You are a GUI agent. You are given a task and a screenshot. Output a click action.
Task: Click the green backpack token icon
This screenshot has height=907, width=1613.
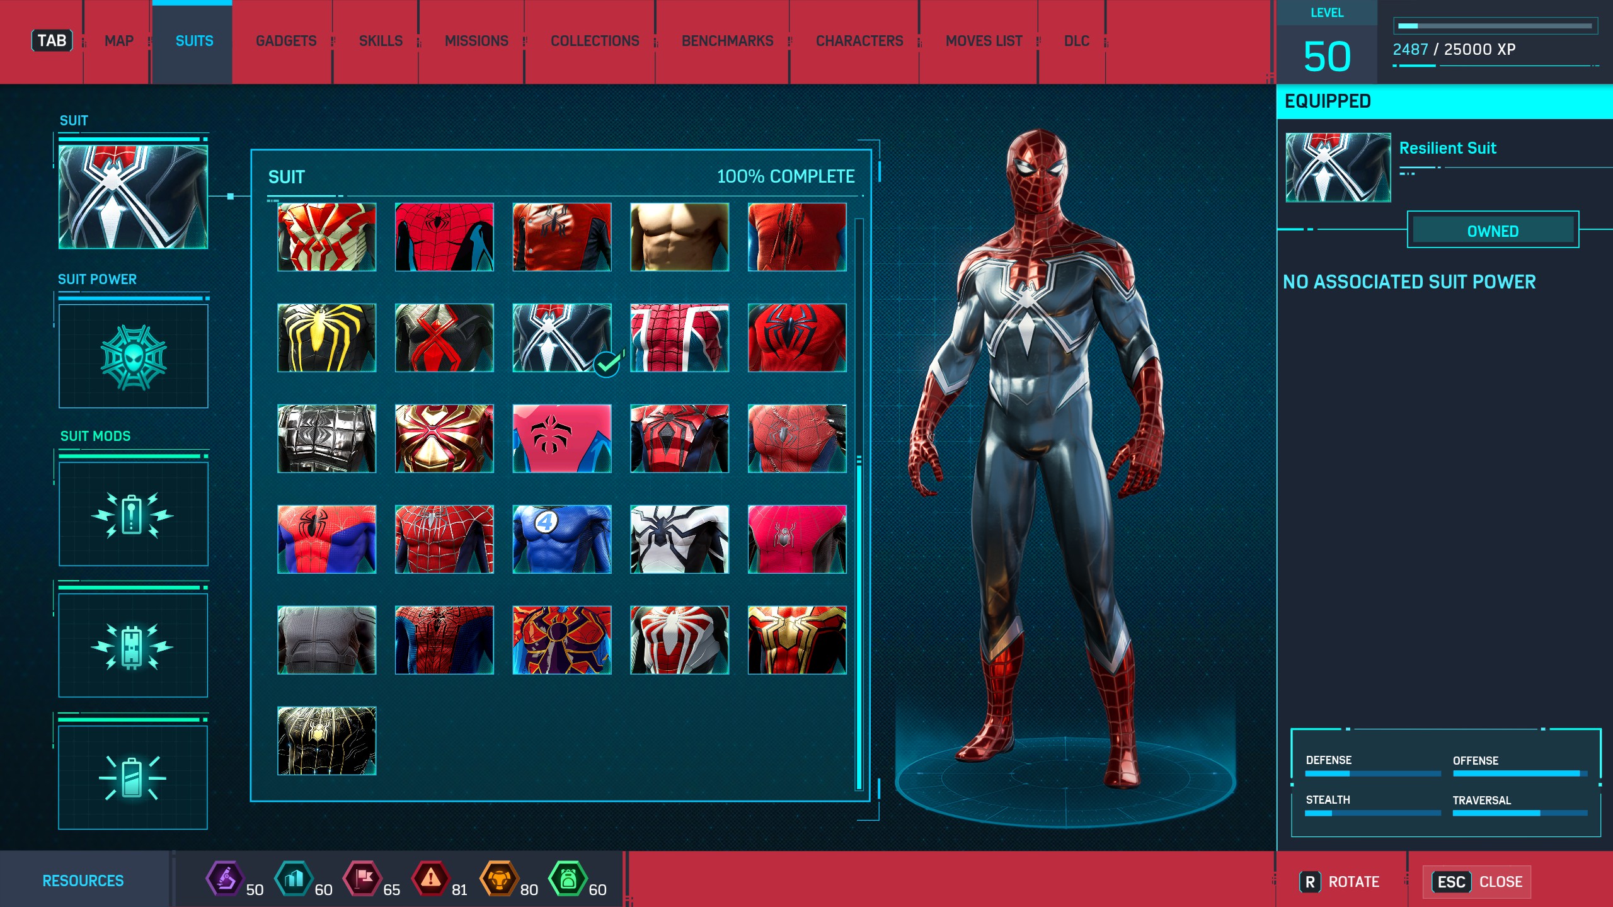568,878
